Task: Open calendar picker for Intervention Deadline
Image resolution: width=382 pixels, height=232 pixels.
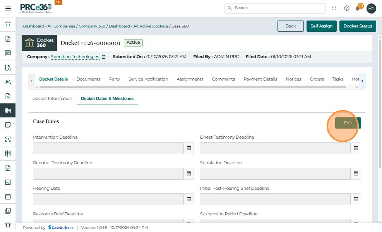Action: click(x=189, y=148)
